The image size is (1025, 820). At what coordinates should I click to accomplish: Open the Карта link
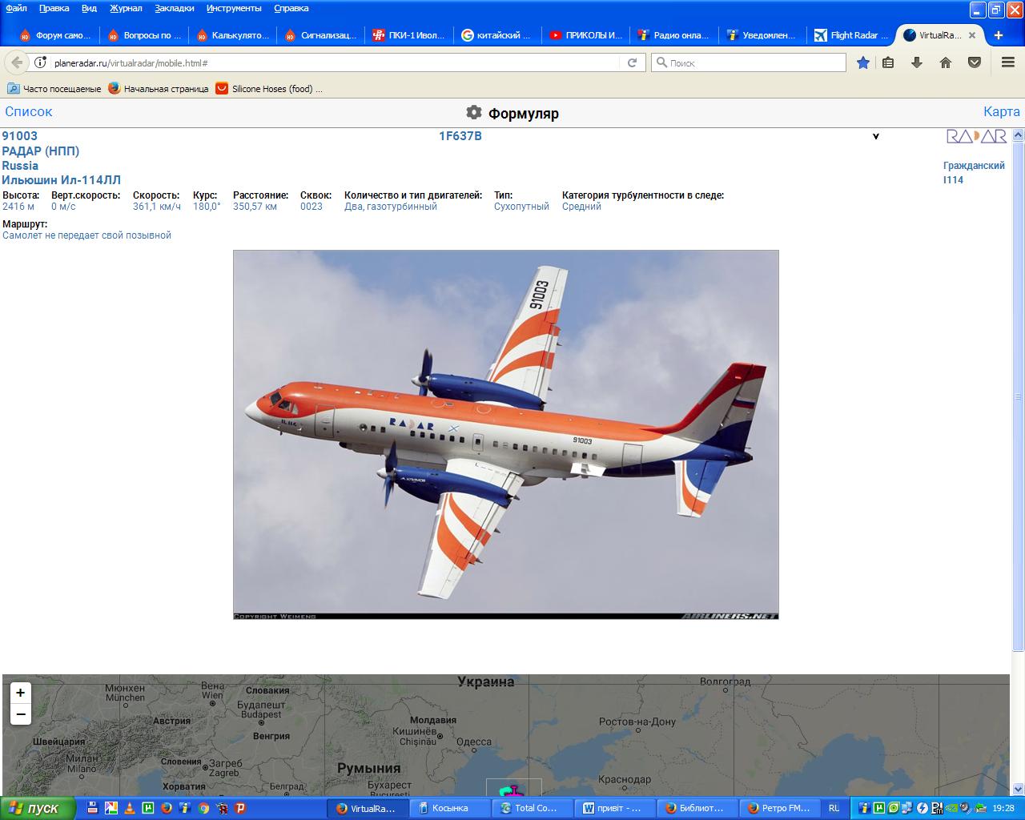click(1001, 112)
